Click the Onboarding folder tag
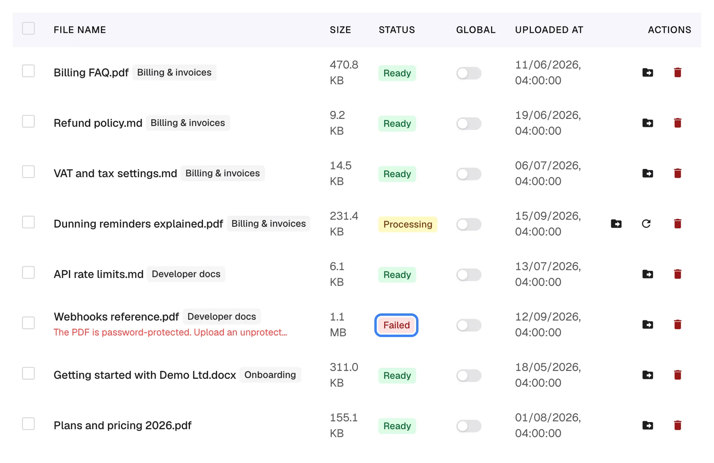This screenshot has width=714, height=463. pyautogui.click(x=270, y=375)
